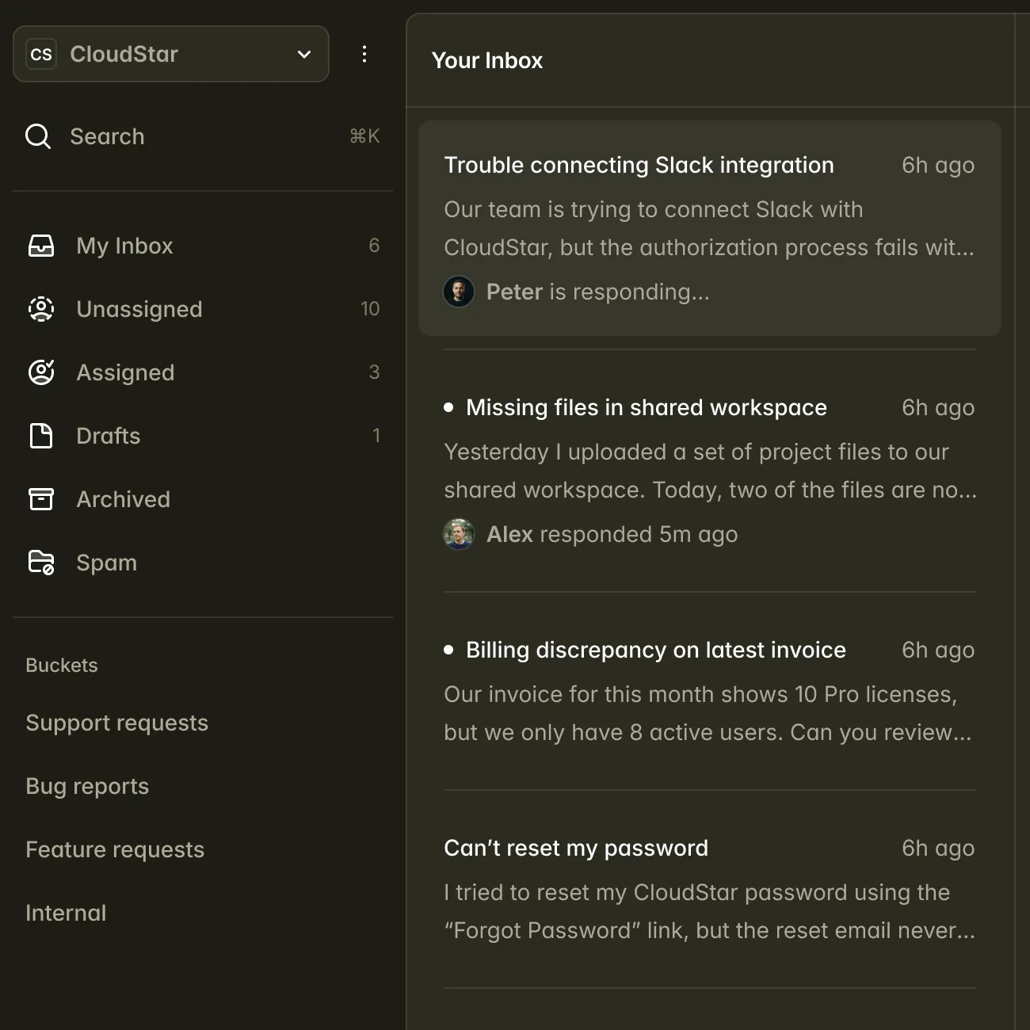Click the CloudStar workspace dropdown chevron
1030x1030 pixels.
[303, 54]
